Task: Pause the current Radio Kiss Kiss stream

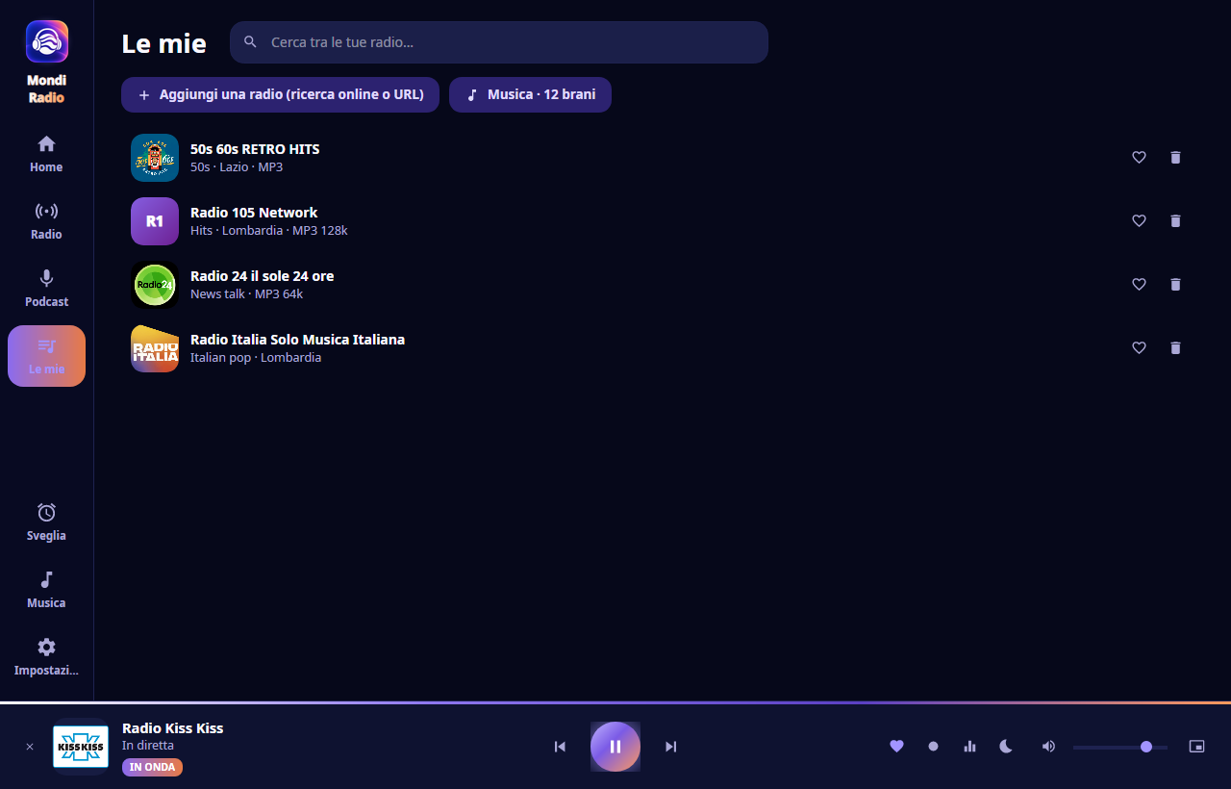Action: [615, 747]
